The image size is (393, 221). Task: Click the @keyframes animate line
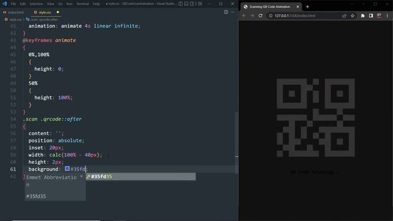pos(49,41)
